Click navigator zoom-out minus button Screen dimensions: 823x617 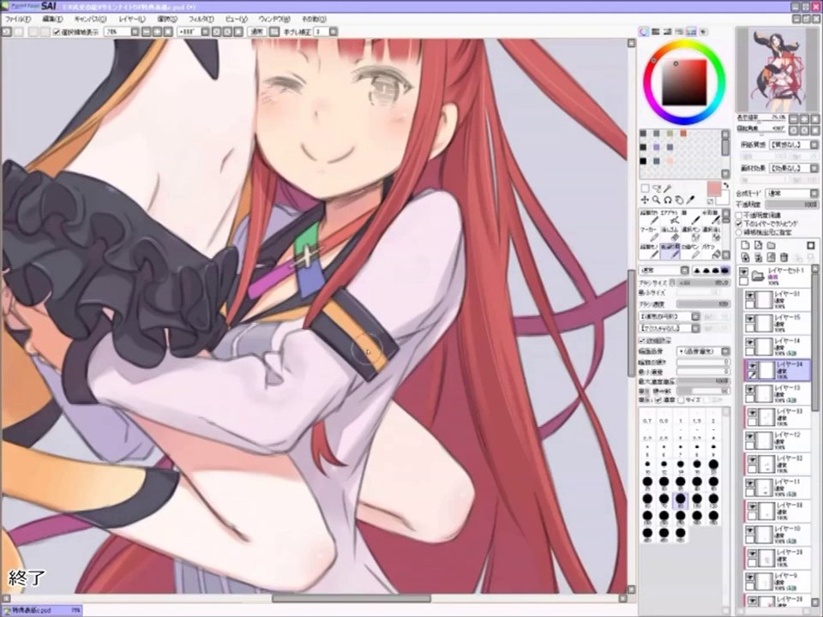pos(794,119)
